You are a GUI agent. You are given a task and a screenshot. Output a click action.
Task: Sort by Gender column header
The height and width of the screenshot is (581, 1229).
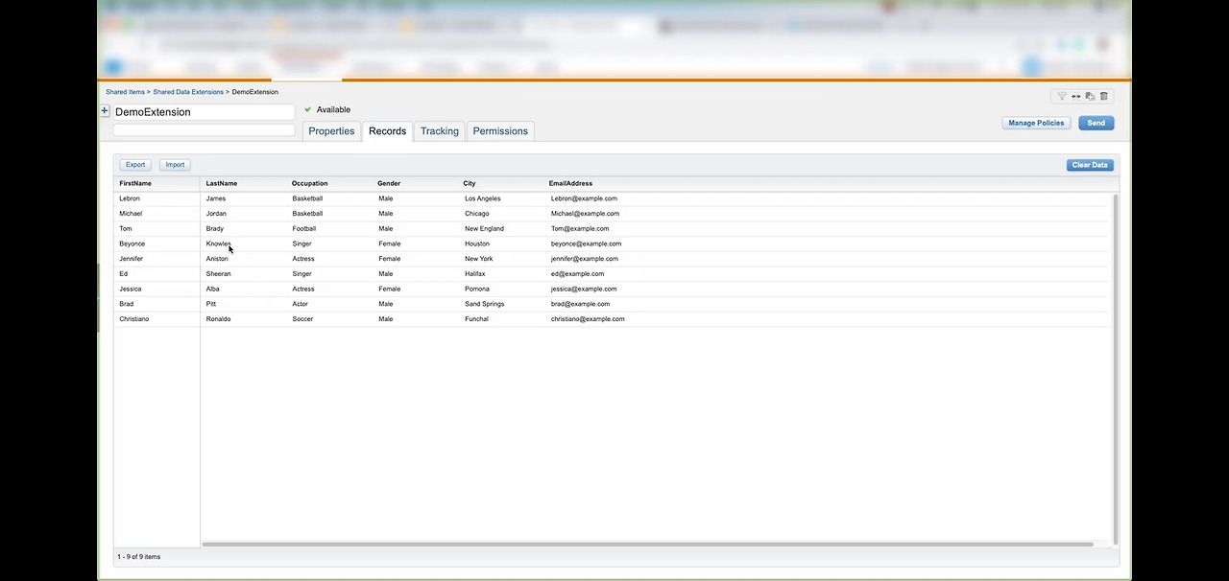[389, 183]
